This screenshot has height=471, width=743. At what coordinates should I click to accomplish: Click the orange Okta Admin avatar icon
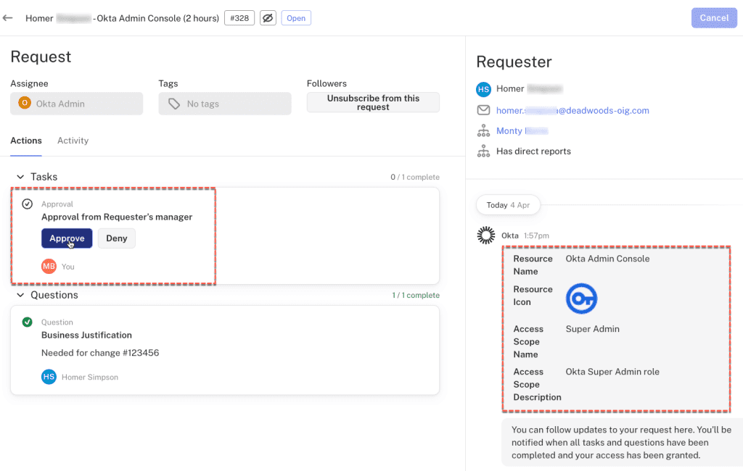[25, 103]
